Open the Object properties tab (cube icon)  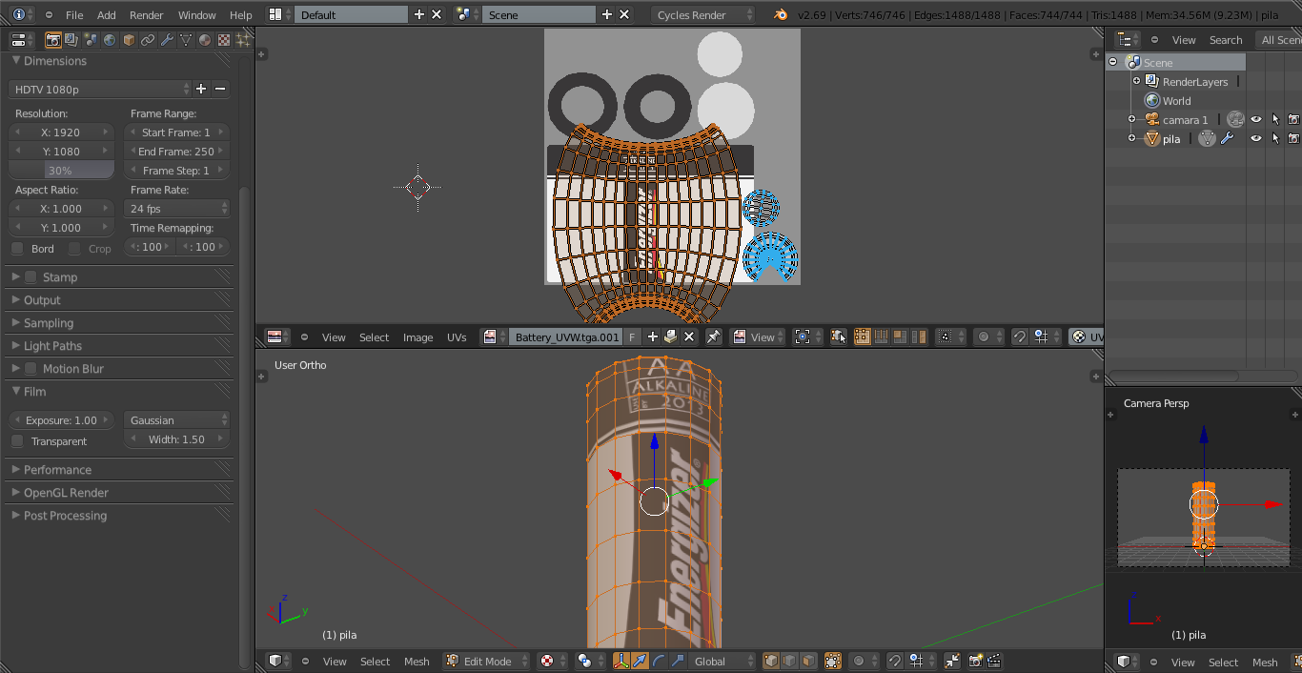(x=129, y=40)
